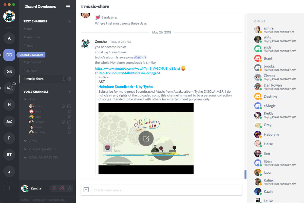Click Brant's avatar in the AFK voice channel
The height and width of the screenshot is (203, 304).
(x=31, y=112)
